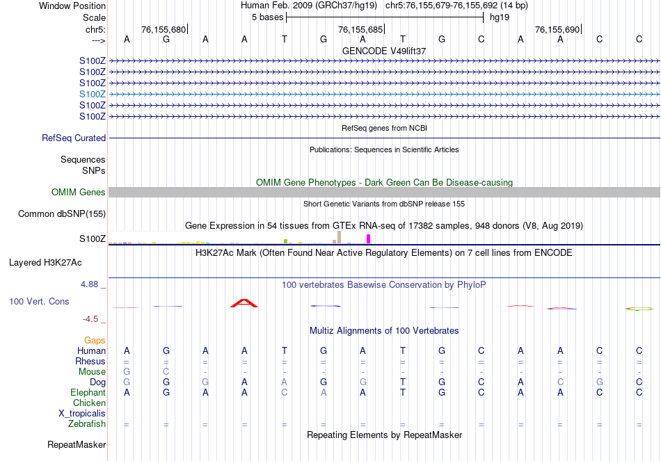Select the 'Zebrafish' alignment row label
Viewport: 661px width, 461px height.
point(87,423)
